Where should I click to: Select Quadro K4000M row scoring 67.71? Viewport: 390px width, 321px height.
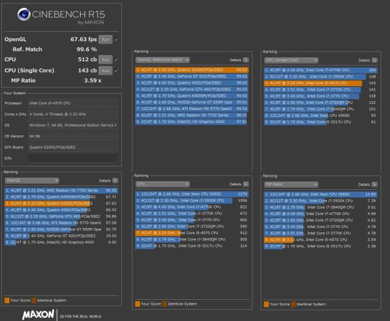(x=61, y=197)
